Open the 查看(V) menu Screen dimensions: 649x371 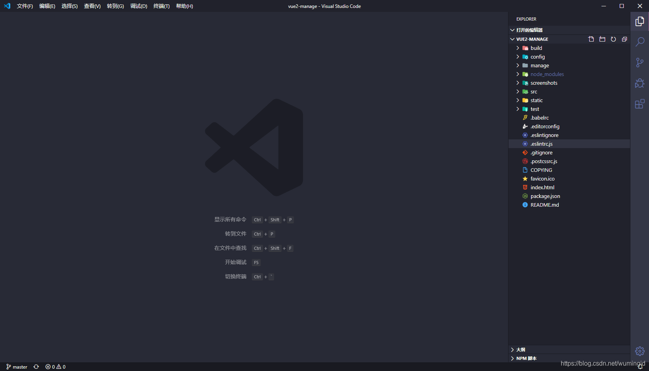point(92,6)
